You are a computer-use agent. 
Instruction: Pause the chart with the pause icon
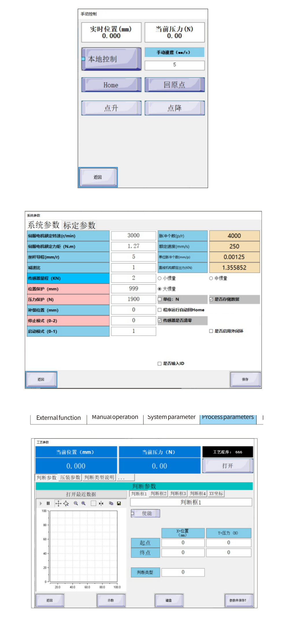point(48,503)
